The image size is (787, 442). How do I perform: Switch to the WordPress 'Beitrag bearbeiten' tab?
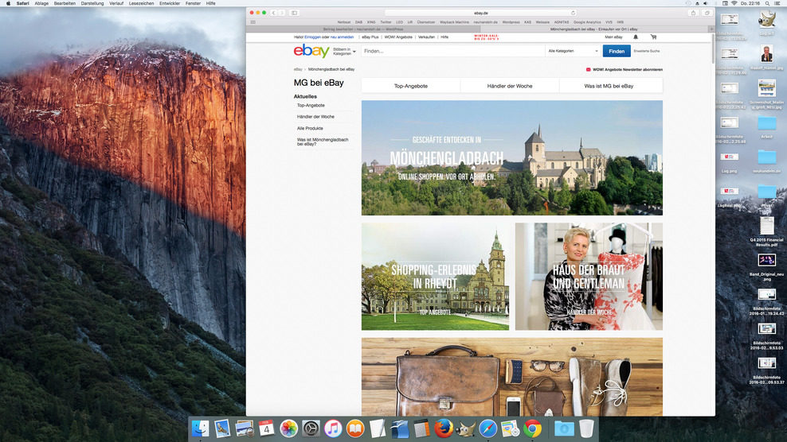click(x=363, y=29)
